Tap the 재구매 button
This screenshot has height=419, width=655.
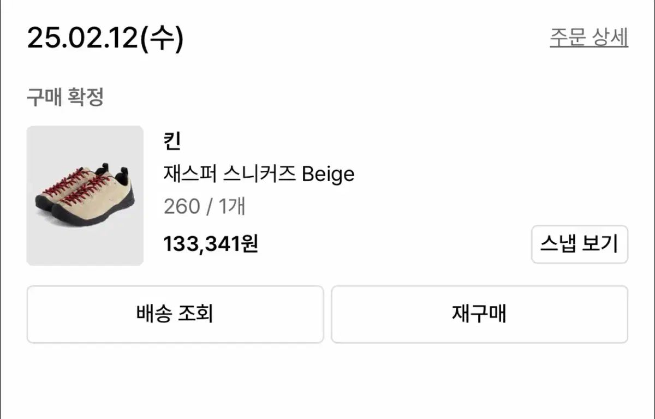479,314
